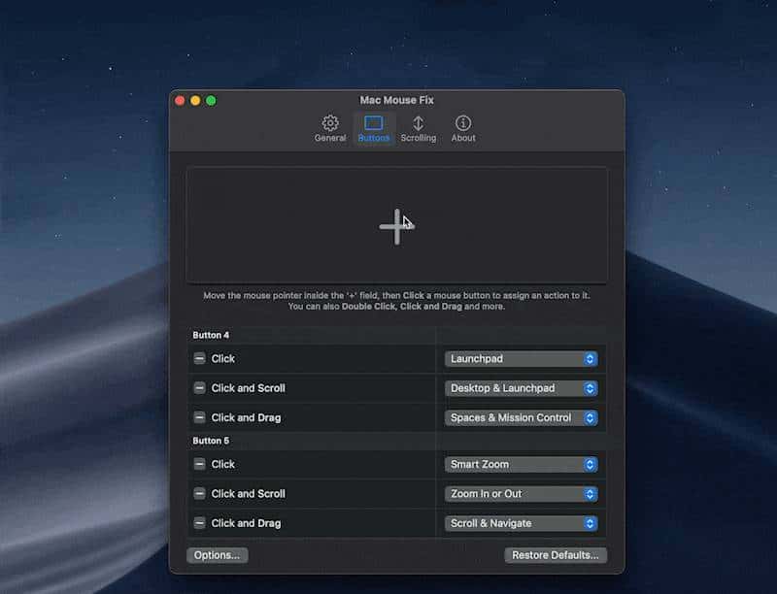Viewport: 777px width, 594px height.
Task: Minimize the window with yellow button
Action: pyautogui.click(x=195, y=101)
